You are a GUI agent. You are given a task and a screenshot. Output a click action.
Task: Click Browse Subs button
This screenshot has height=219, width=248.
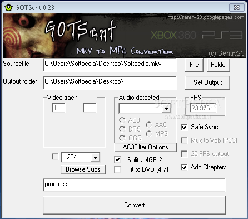(x=83, y=169)
